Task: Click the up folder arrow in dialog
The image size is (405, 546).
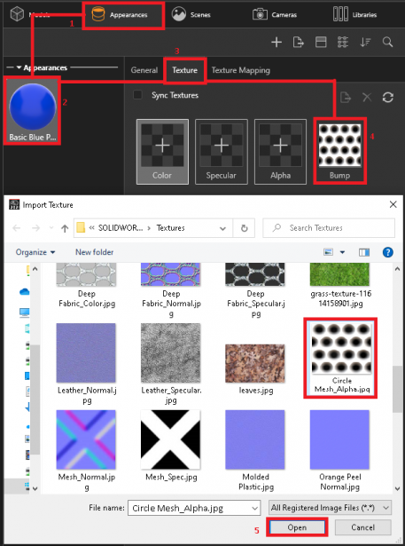Action: tap(65, 228)
